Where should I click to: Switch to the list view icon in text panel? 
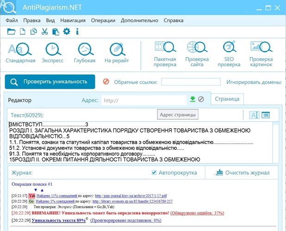266,115
